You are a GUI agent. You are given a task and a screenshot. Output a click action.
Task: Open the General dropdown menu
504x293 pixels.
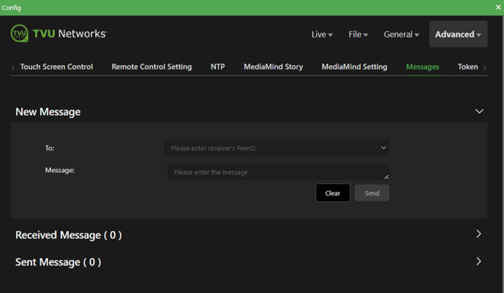[401, 34]
